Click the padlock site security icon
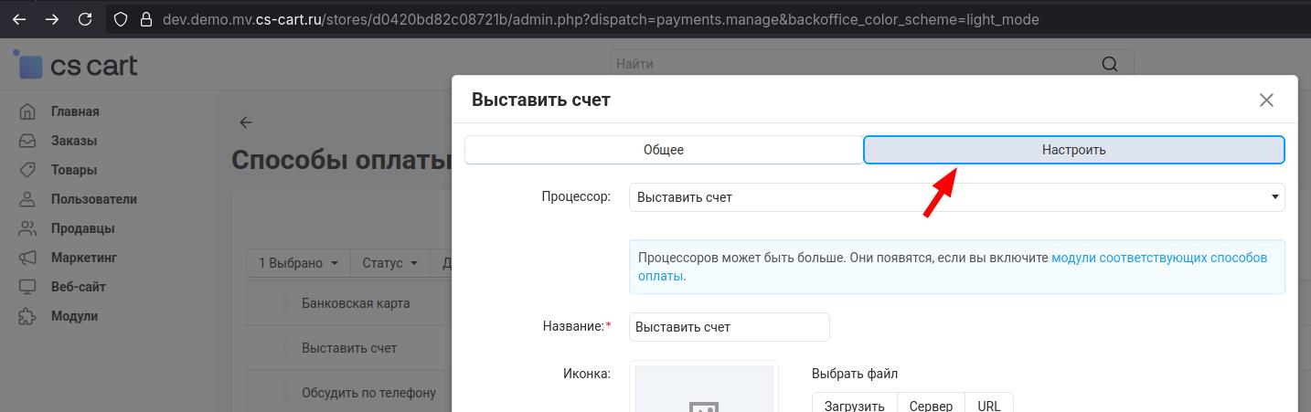This screenshot has height=412, width=1311. [x=145, y=18]
